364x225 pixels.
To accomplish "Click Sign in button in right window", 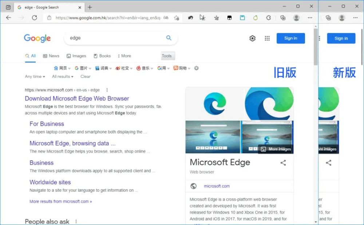I will pos(341,38).
